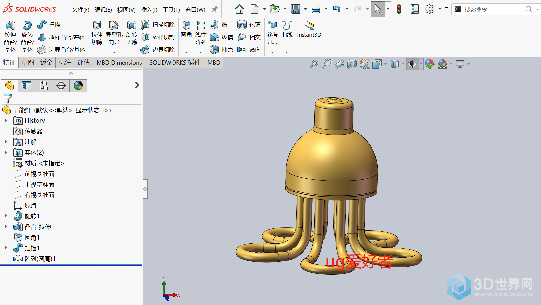Screen dimensions: 541x305
Task: Click the Wrap (包覆) tool
Action: tap(249, 25)
